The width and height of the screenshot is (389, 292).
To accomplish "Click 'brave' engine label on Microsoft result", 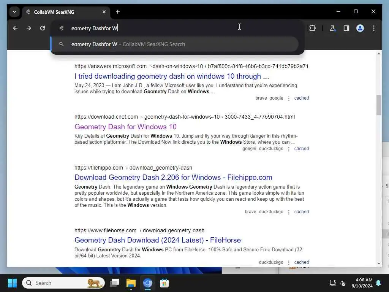I will coord(261,98).
